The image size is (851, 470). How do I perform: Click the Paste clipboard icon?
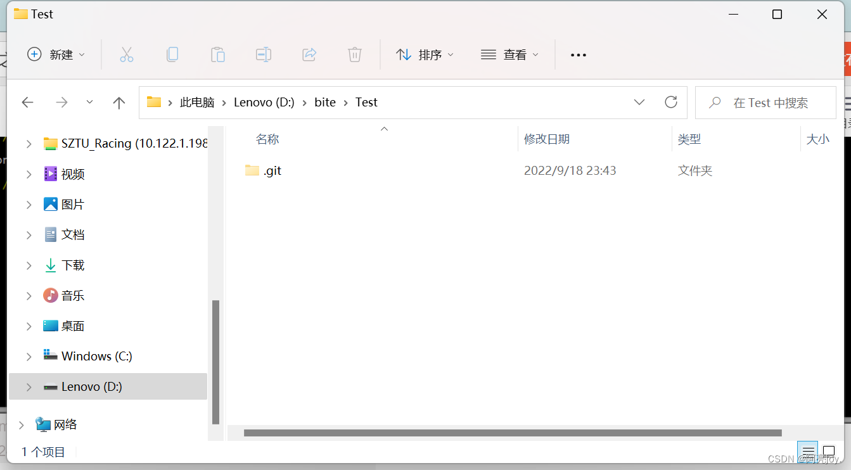[218, 54]
